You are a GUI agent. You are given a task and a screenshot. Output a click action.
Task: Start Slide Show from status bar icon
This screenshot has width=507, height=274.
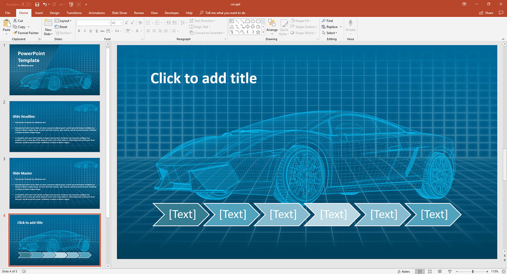pos(450,271)
